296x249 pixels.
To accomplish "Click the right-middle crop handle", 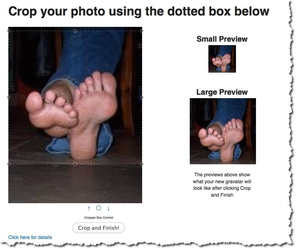I will (x=142, y=97).
